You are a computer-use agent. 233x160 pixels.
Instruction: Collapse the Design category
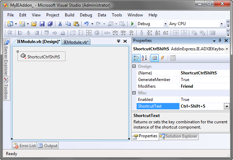pos(134,66)
